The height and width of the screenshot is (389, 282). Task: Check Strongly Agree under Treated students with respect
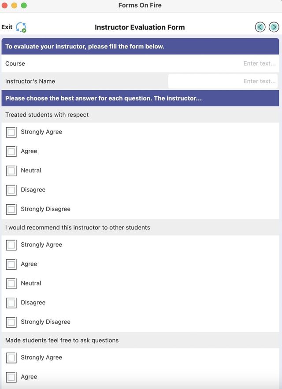pyautogui.click(x=11, y=132)
